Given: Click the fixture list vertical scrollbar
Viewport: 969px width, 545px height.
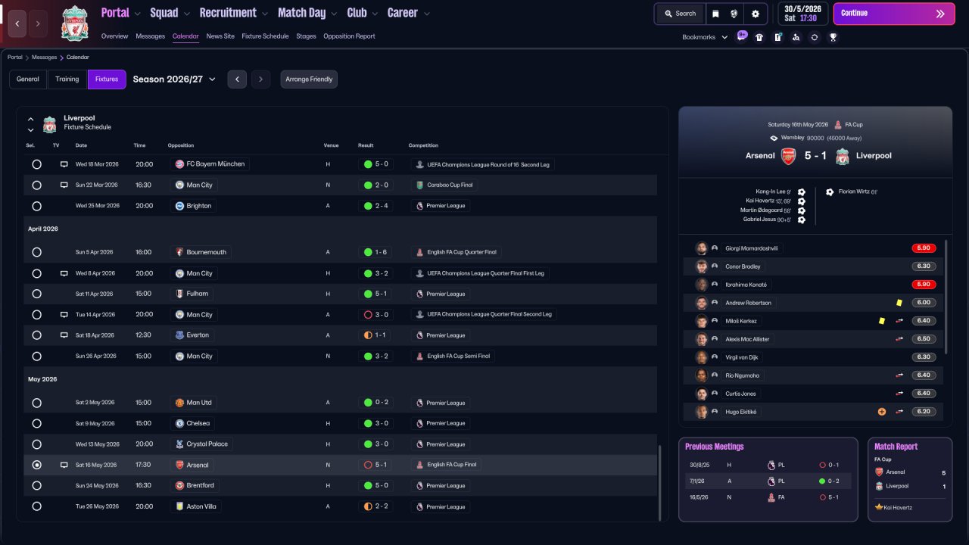Looking at the screenshot, I should point(659,481).
